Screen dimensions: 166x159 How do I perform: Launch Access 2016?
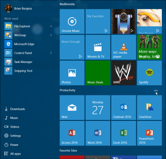pos(72,133)
